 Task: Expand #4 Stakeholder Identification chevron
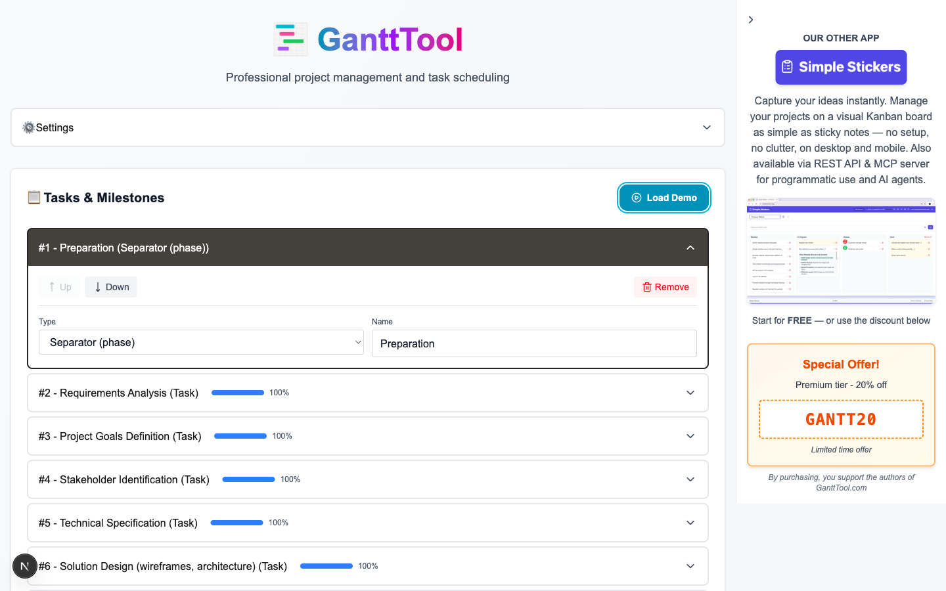pyautogui.click(x=690, y=479)
